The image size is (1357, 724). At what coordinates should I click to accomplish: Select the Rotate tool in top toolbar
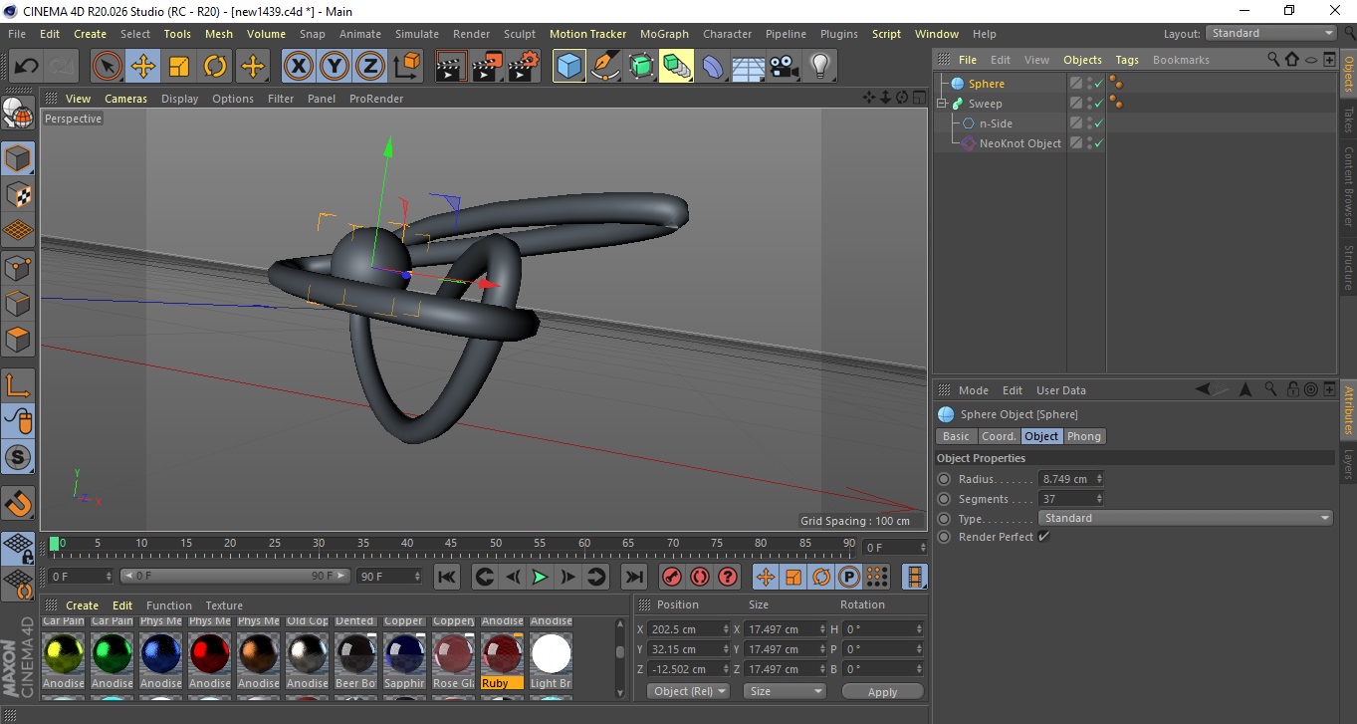click(x=215, y=67)
